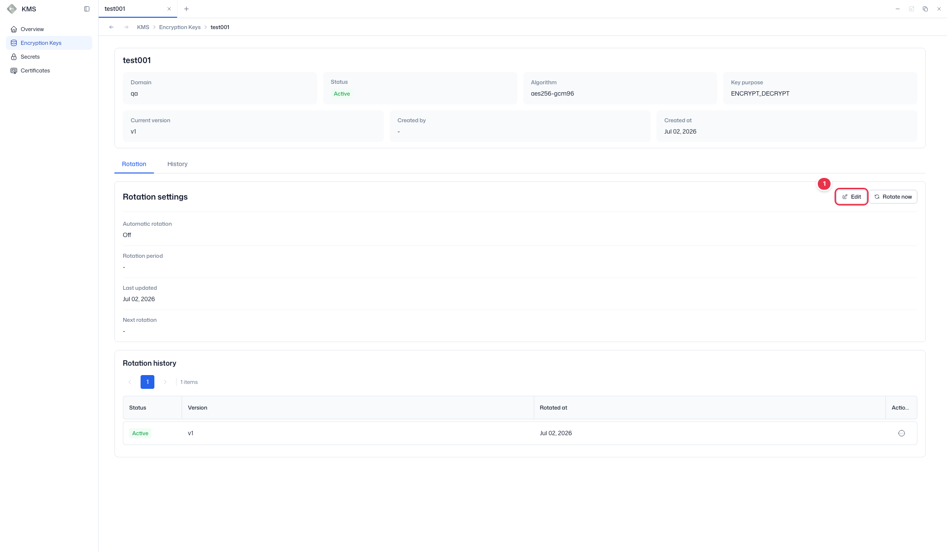
Task: Click the KMS logo icon
Action: pos(12,9)
